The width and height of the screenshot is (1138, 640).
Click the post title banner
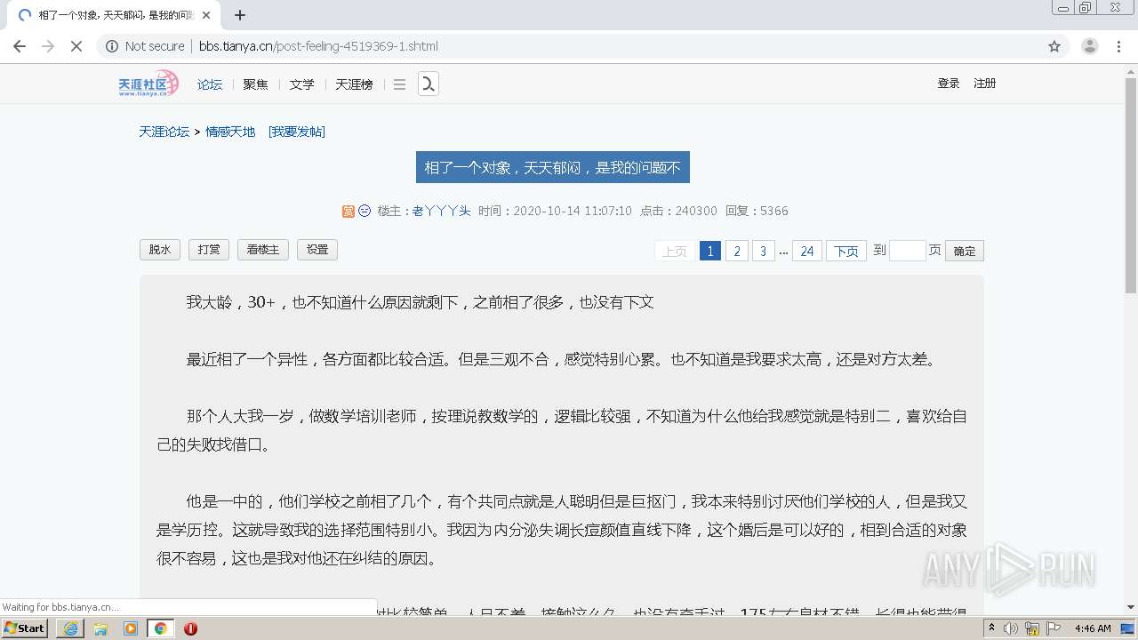click(552, 167)
